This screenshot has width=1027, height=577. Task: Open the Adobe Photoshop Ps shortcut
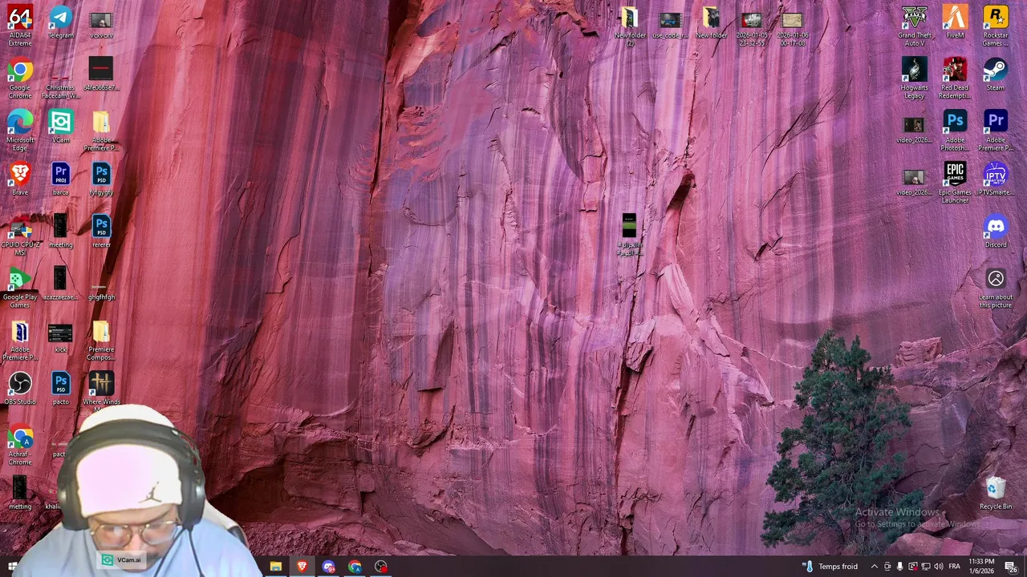[955, 131]
